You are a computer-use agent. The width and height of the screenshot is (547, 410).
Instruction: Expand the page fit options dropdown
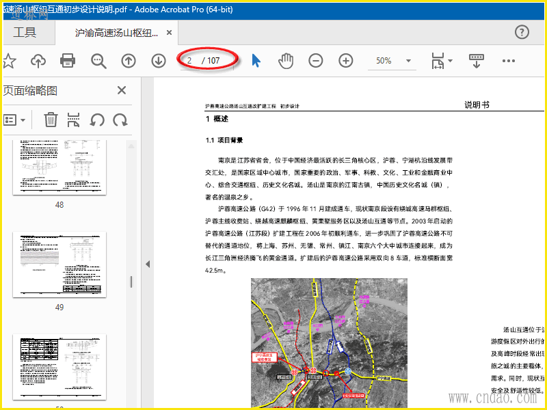coord(450,61)
